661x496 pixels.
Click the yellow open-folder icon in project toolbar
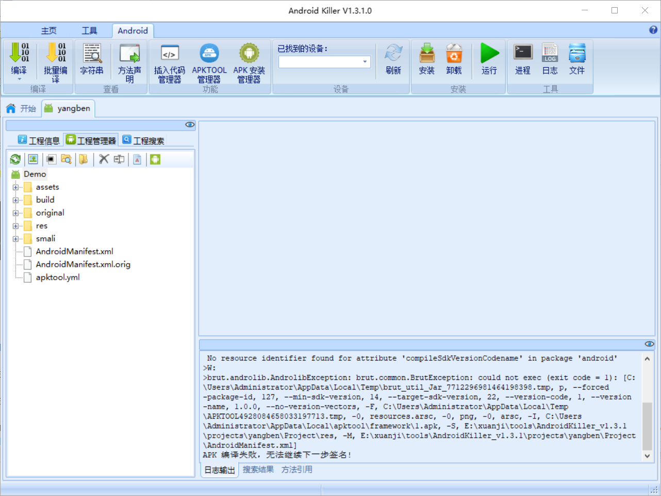pyautogui.click(x=84, y=159)
